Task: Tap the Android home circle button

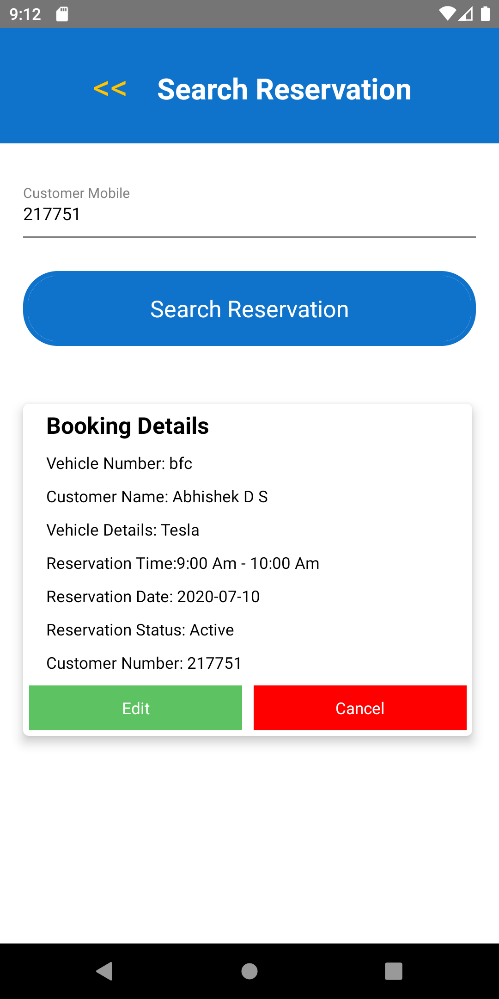Action: coord(249,971)
